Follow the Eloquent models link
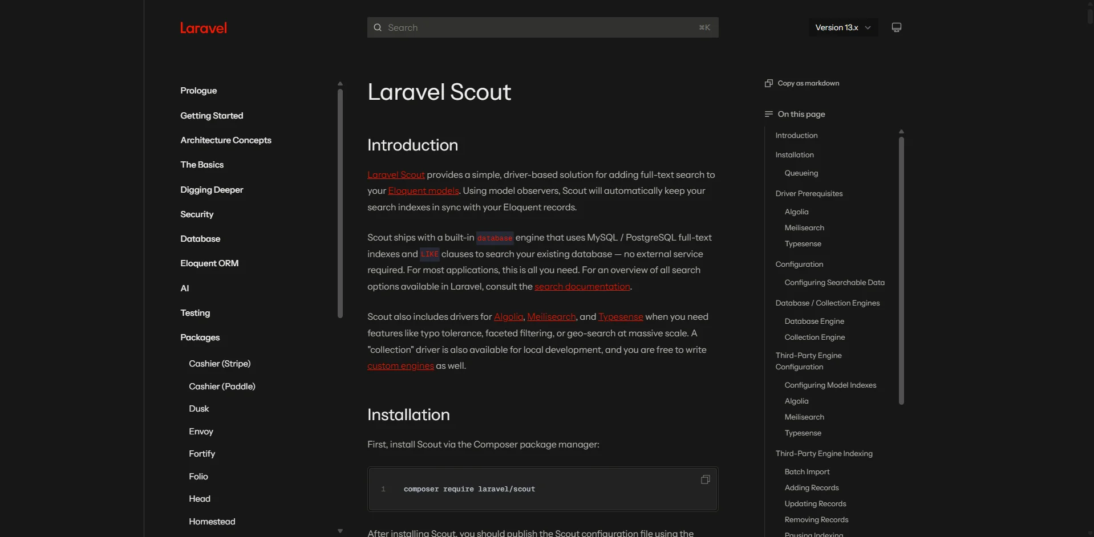 (x=423, y=191)
